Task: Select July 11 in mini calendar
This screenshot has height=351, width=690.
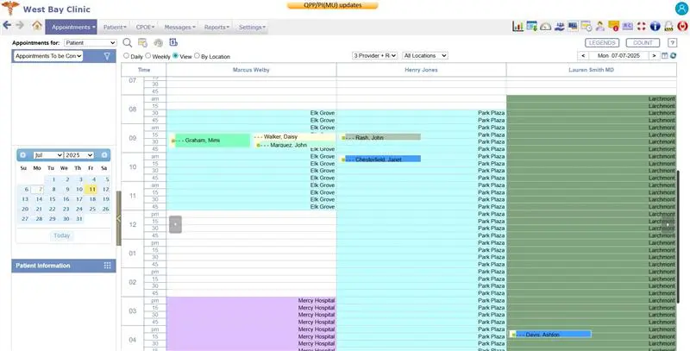Action: pyautogui.click(x=91, y=190)
